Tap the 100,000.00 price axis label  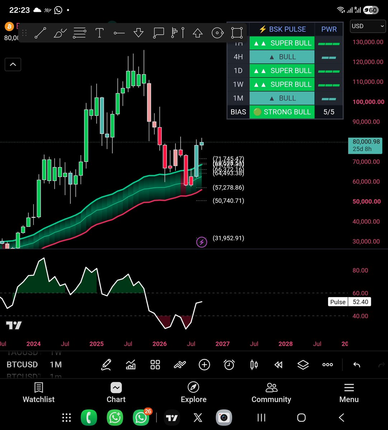[x=368, y=102]
